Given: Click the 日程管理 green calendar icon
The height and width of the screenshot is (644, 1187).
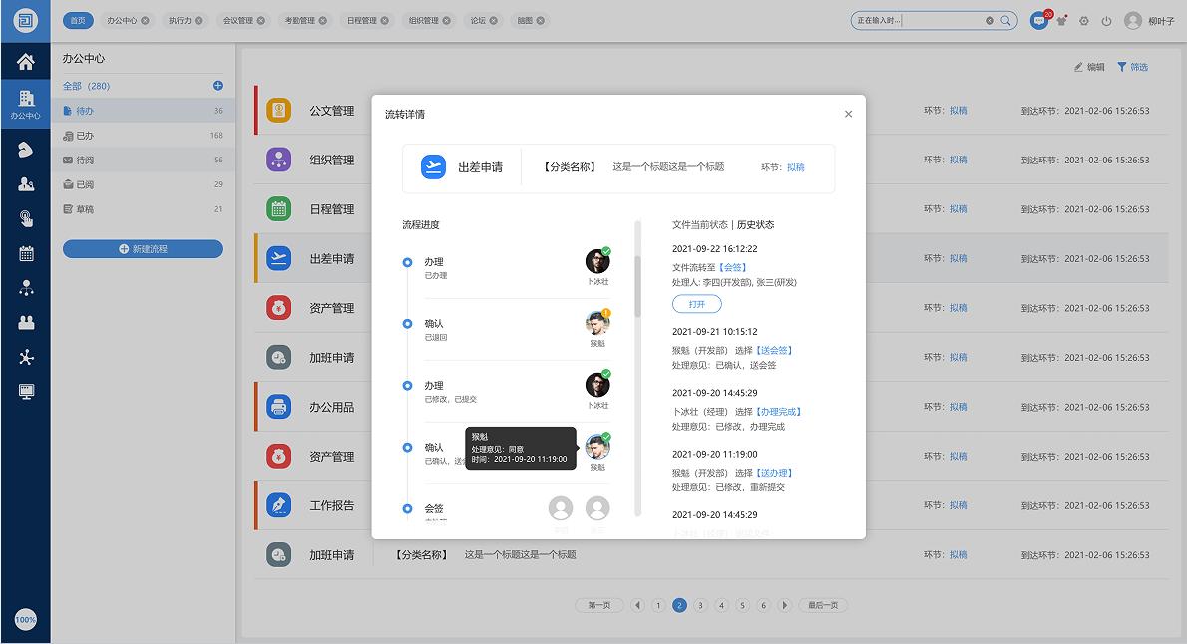Looking at the screenshot, I should [x=280, y=209].
